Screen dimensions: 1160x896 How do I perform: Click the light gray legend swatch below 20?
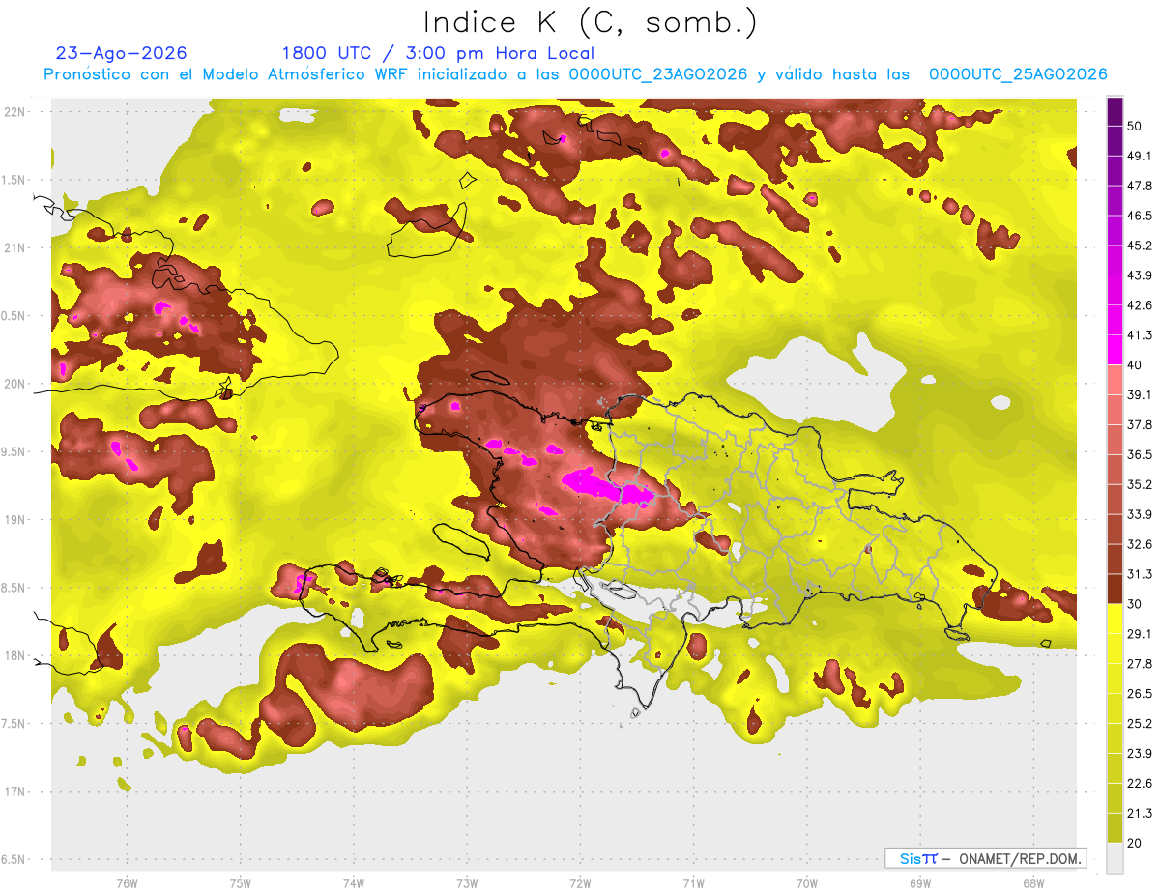coord(1115,857)
